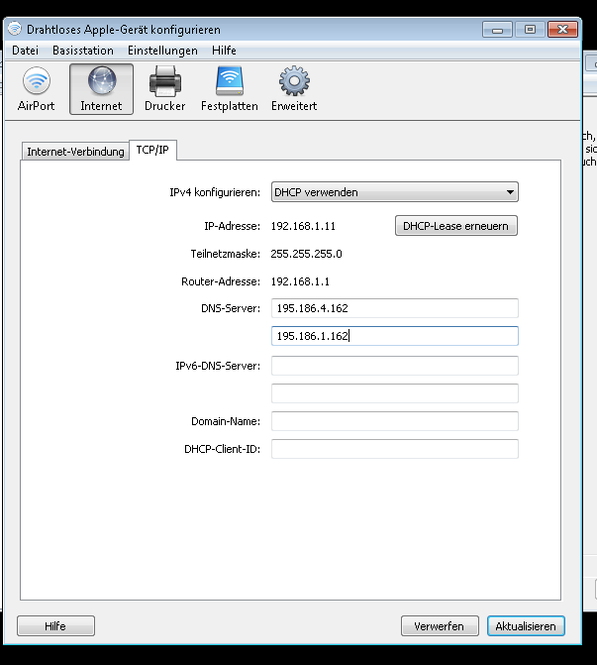Focus the Domain-Name input field
The height and width of the screenshot is (665, 597).
394,421
